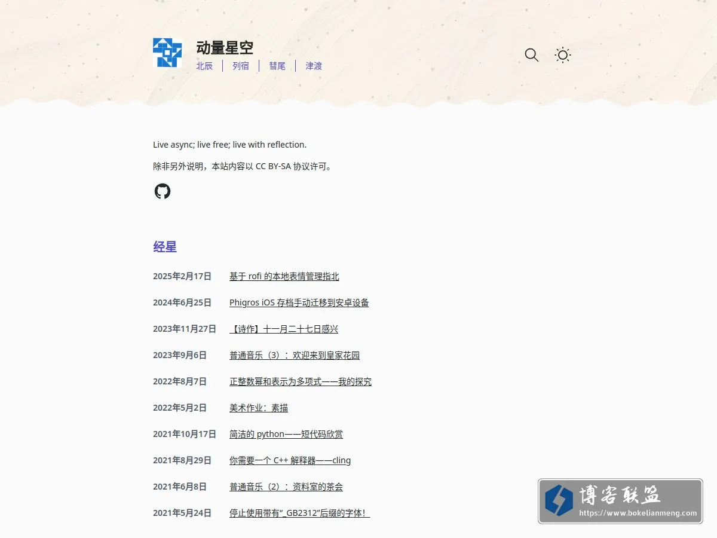
Task: Click the date 2025年2月17日
Action: pos(182,276)
